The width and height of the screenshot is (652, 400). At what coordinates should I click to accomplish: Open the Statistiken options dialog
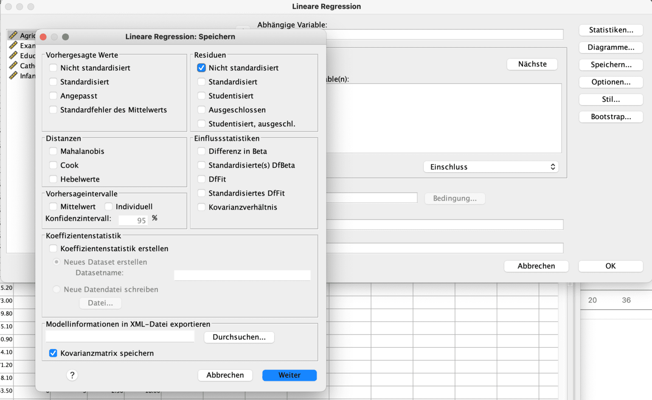610,30
